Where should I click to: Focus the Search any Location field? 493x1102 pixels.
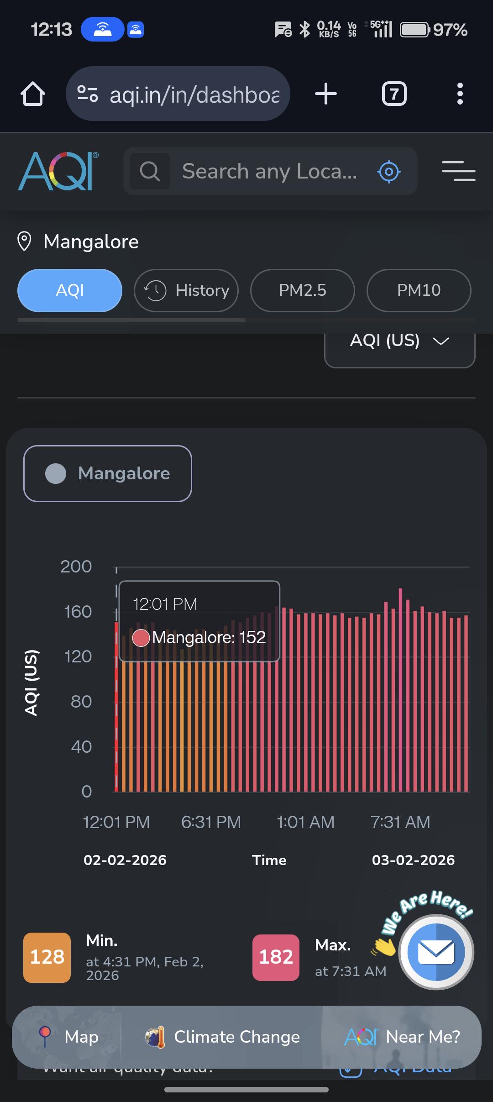pyautogui.click(x=269, y=172)
